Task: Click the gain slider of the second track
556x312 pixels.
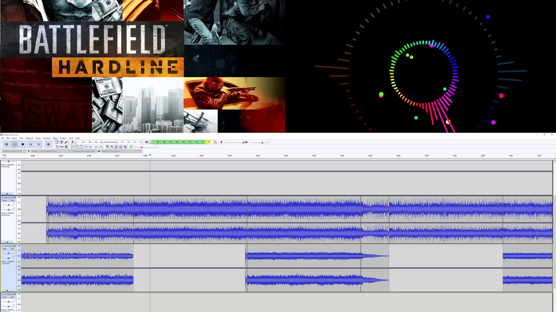Action: pos(9,205)
